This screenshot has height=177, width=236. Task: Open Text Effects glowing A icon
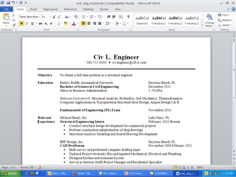click(59, 23)
